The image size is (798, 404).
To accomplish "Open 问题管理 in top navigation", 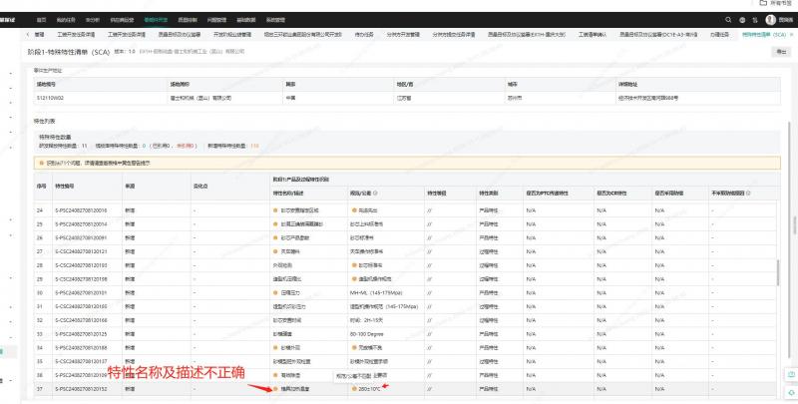I will click(x=216, y=20).
